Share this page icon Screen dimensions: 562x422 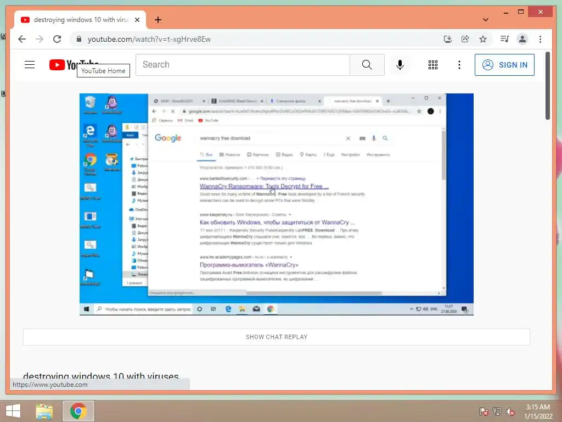[x=465, y=39]
